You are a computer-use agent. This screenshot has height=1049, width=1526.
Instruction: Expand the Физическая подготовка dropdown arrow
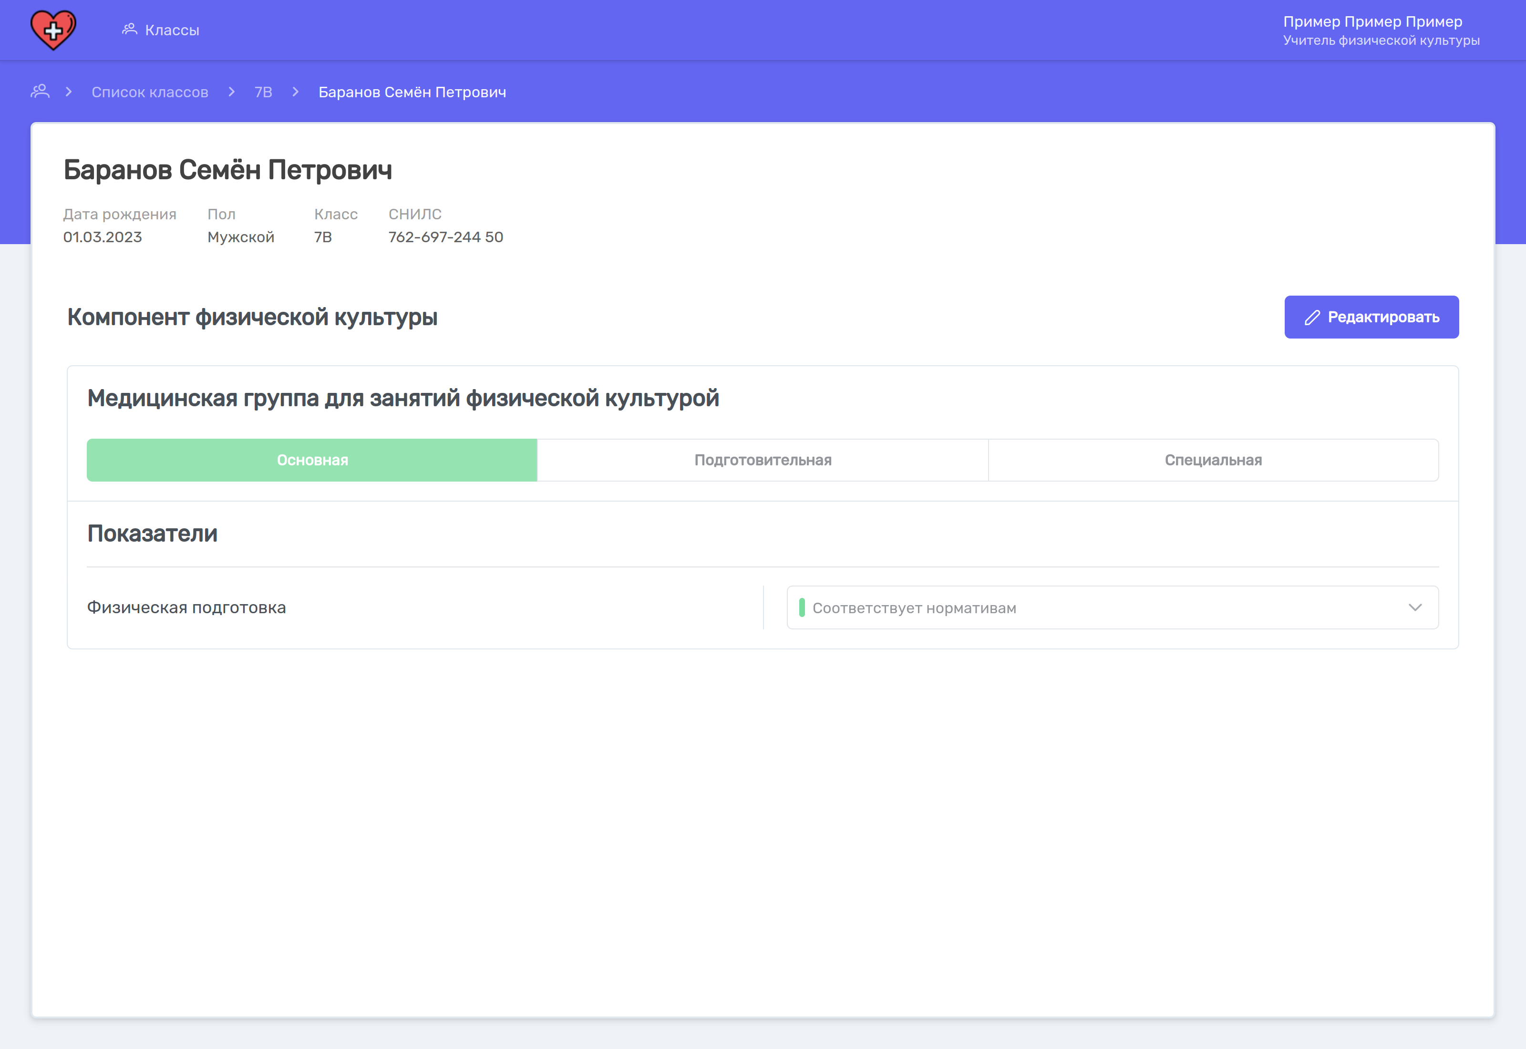pos(1414,607)
